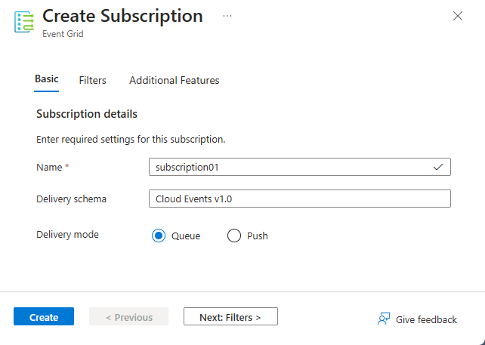Click the green validation checkmark icon
The width and height of the screenshot is (485, 345).
tap(438, 167)
